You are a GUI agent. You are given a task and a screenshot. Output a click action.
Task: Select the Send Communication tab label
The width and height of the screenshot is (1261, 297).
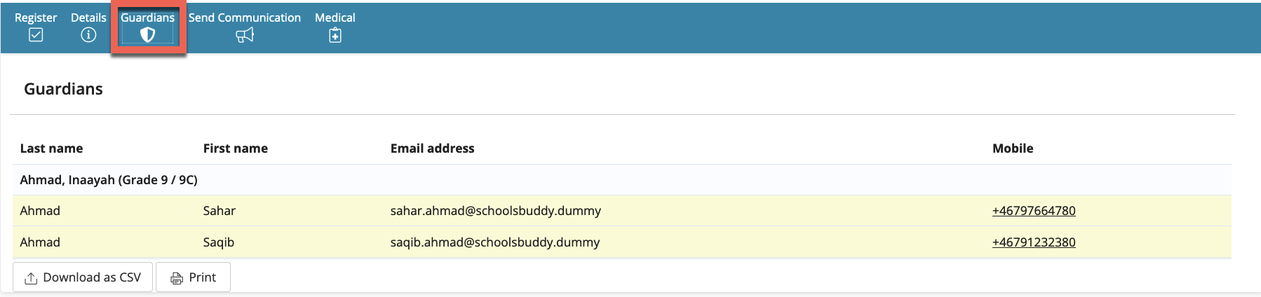point(244,18)
